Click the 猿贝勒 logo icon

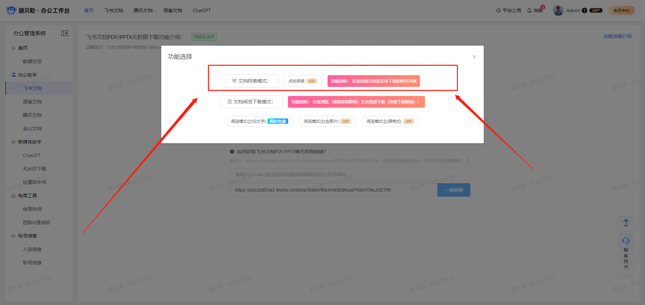coord(11,10)
